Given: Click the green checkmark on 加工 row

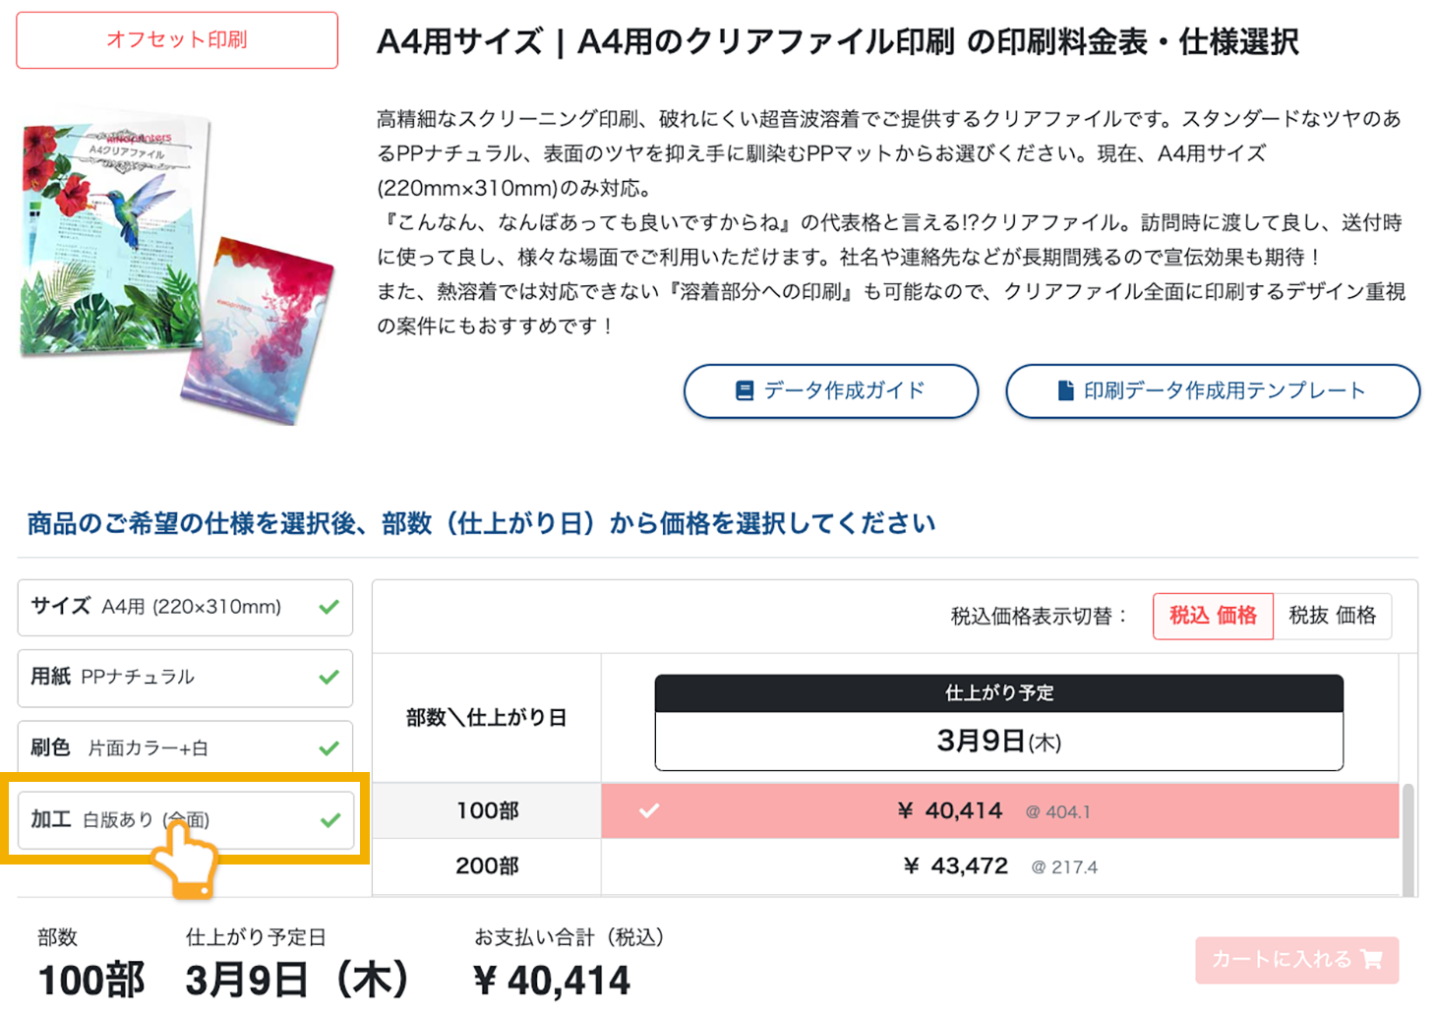Looking at the screenshot, I should (330, 819).
